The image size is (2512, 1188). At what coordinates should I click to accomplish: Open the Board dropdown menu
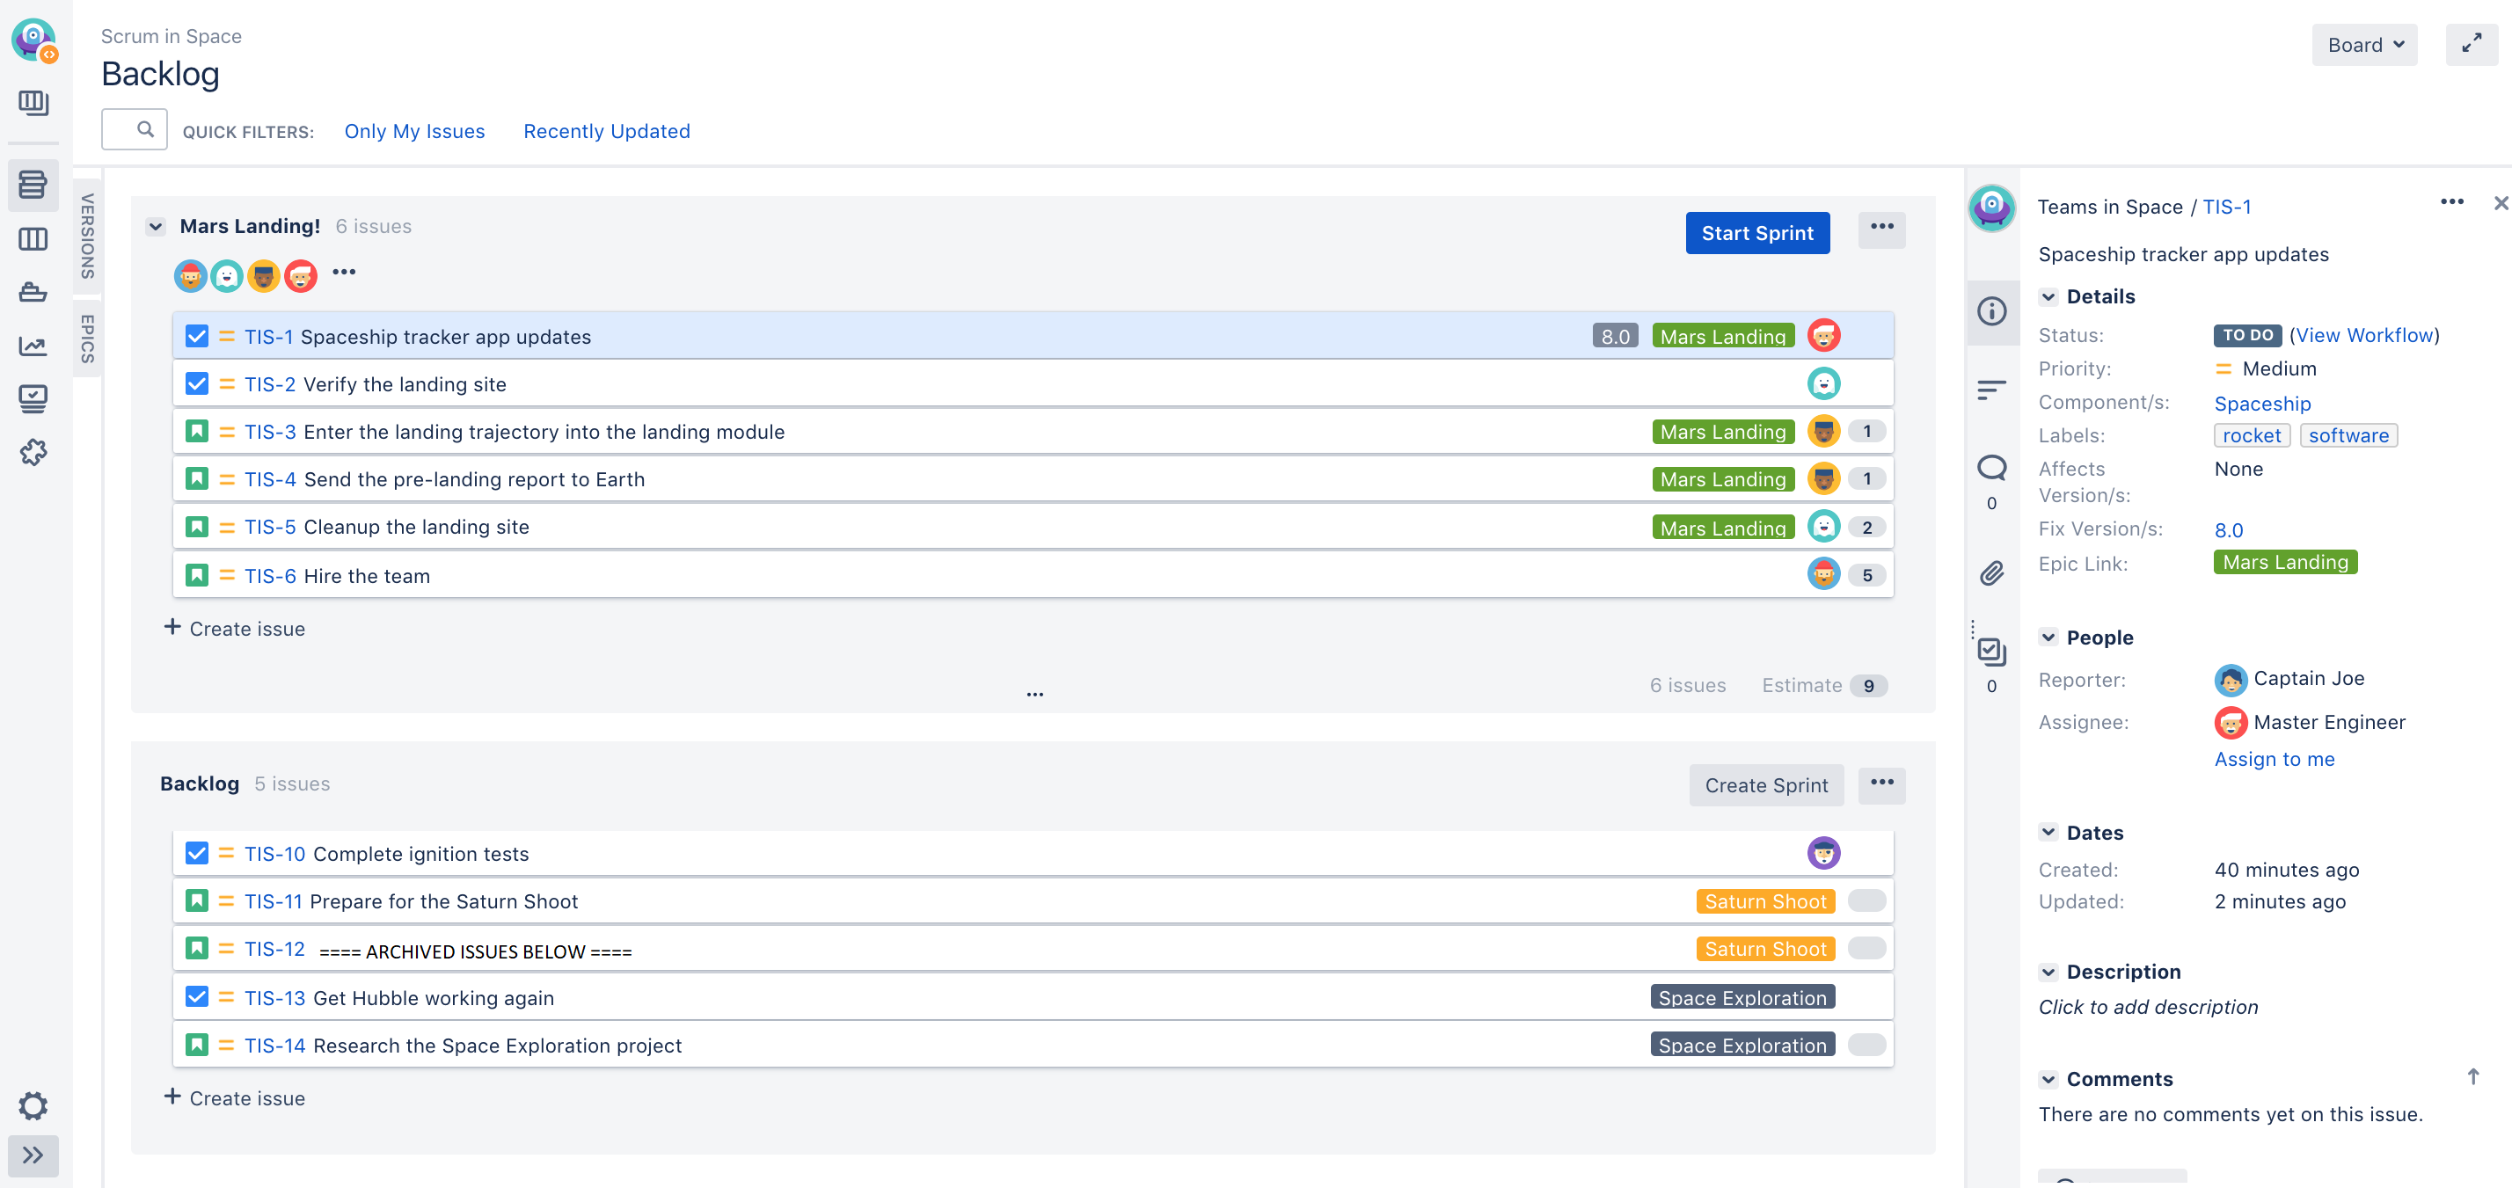click(2363, 45)
